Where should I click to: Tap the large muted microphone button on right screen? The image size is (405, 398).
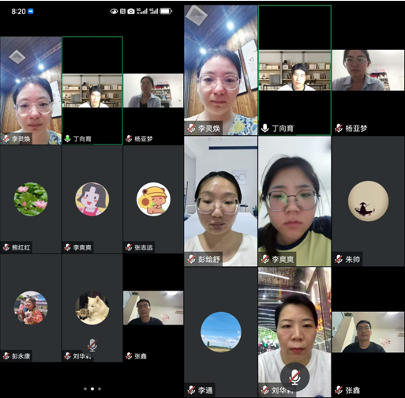[x=294, y=377]
